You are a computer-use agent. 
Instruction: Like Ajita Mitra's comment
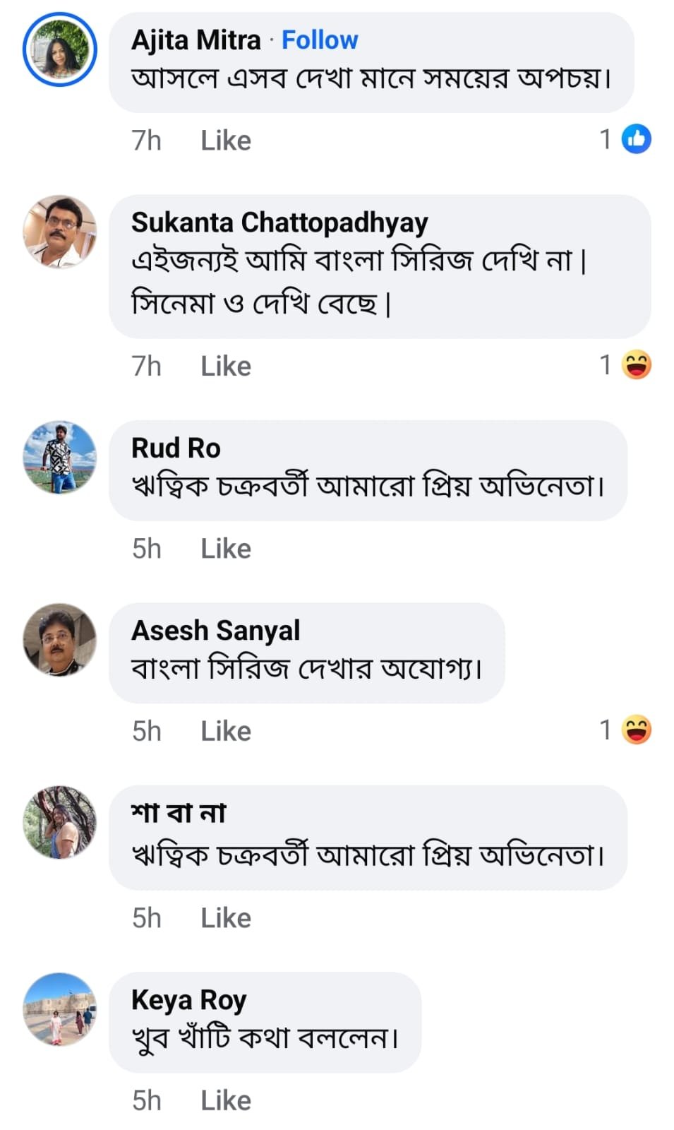point(226,141)
